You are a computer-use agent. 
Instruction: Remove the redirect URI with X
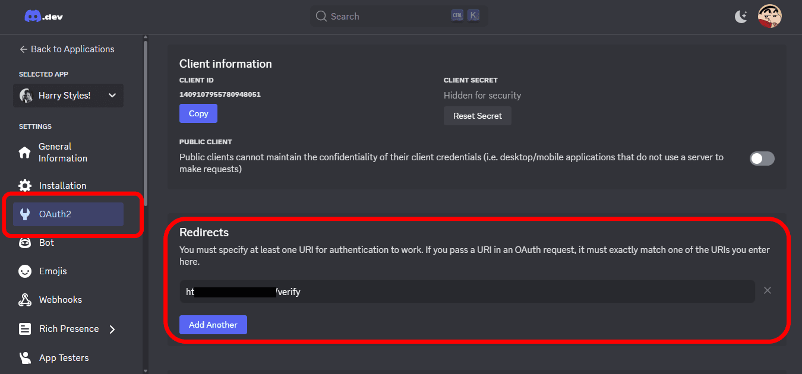pyautogui.click(x=767, y=291)
